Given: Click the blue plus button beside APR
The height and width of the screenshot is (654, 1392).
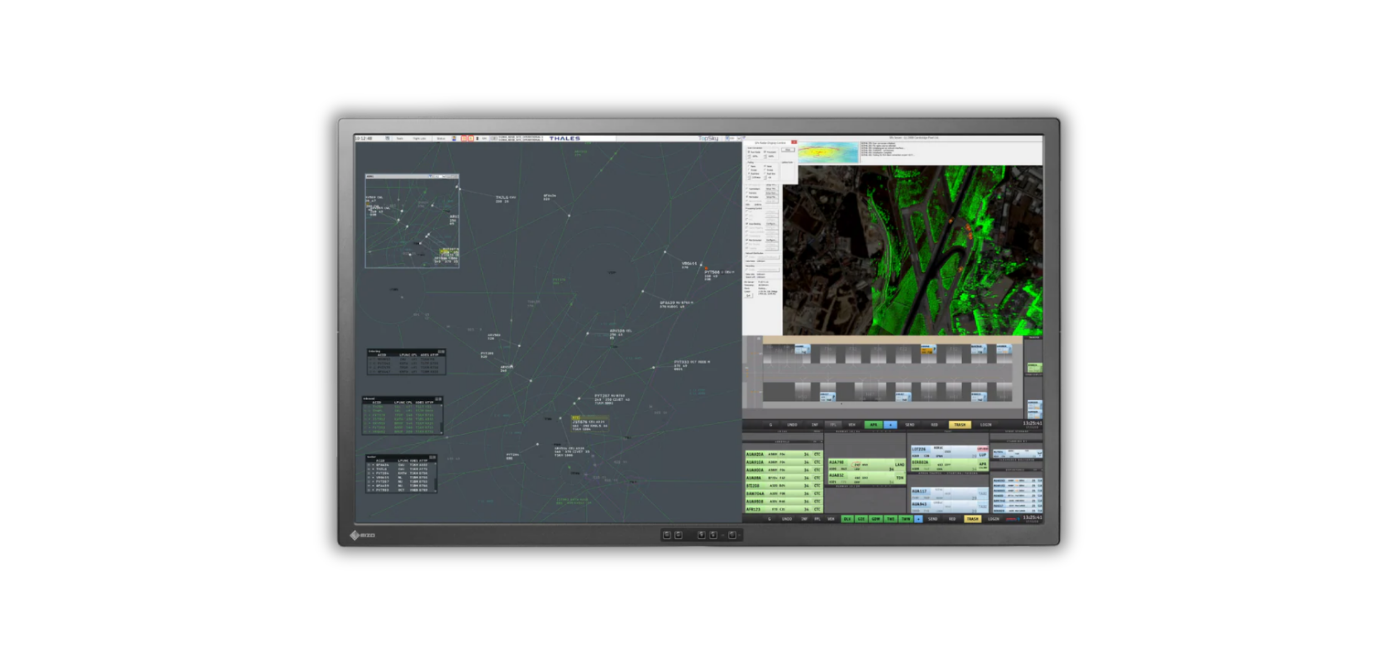Looking at the screenshot, I should 890,425.
